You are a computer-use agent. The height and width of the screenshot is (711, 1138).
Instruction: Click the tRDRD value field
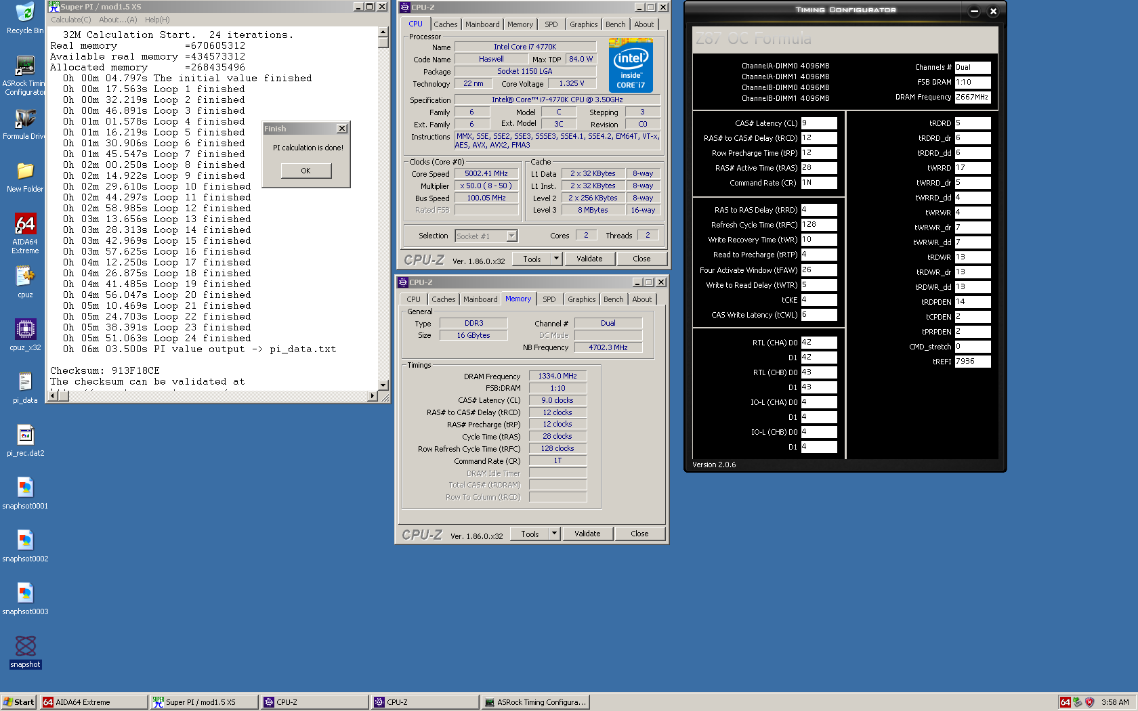pyautogui.click(x=973, y=123)
